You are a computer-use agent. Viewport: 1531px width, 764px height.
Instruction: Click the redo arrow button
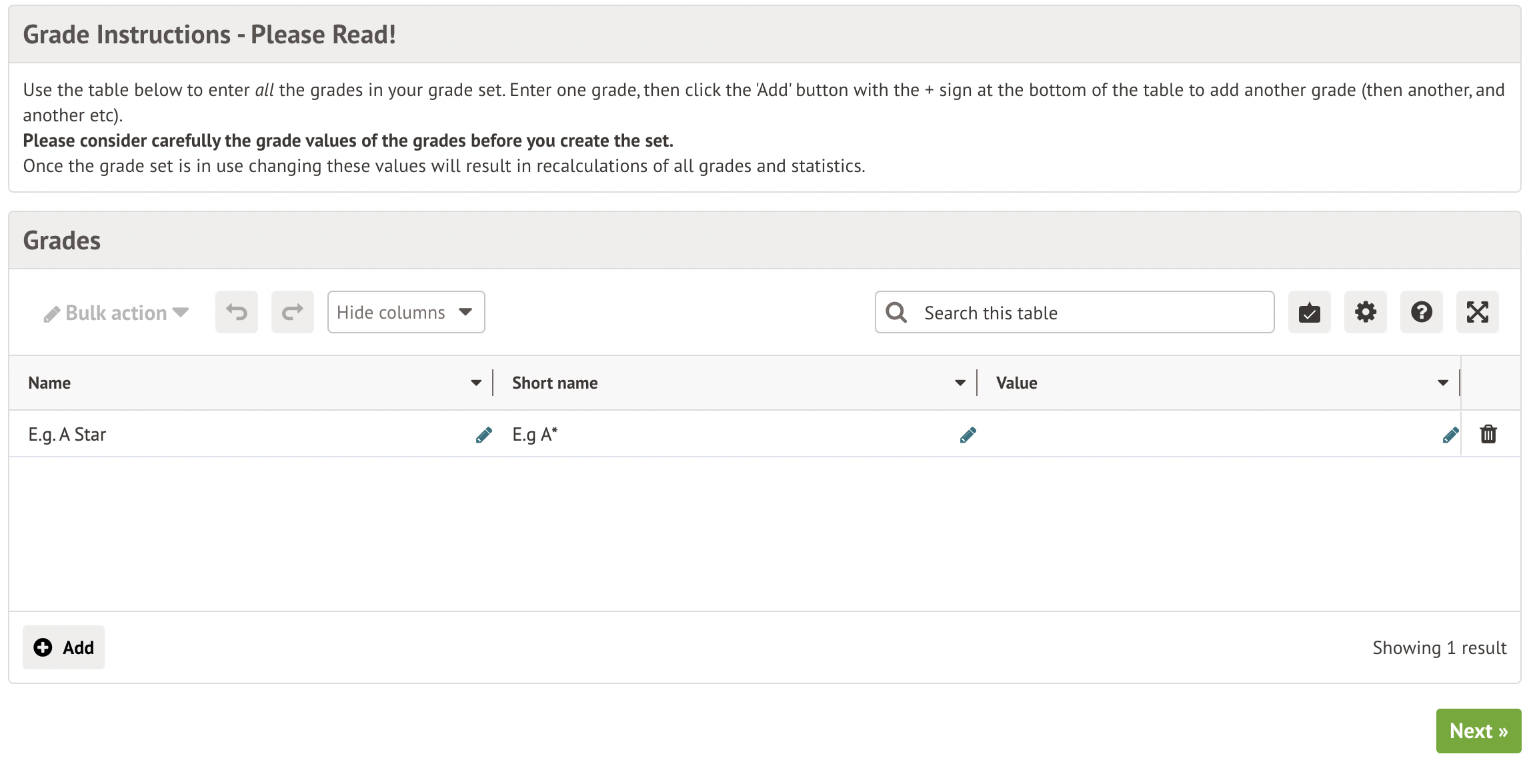click(x=292, y=312)
